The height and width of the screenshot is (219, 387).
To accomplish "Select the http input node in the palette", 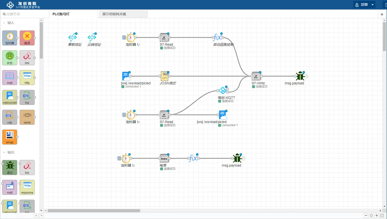I will pos(27,78).
